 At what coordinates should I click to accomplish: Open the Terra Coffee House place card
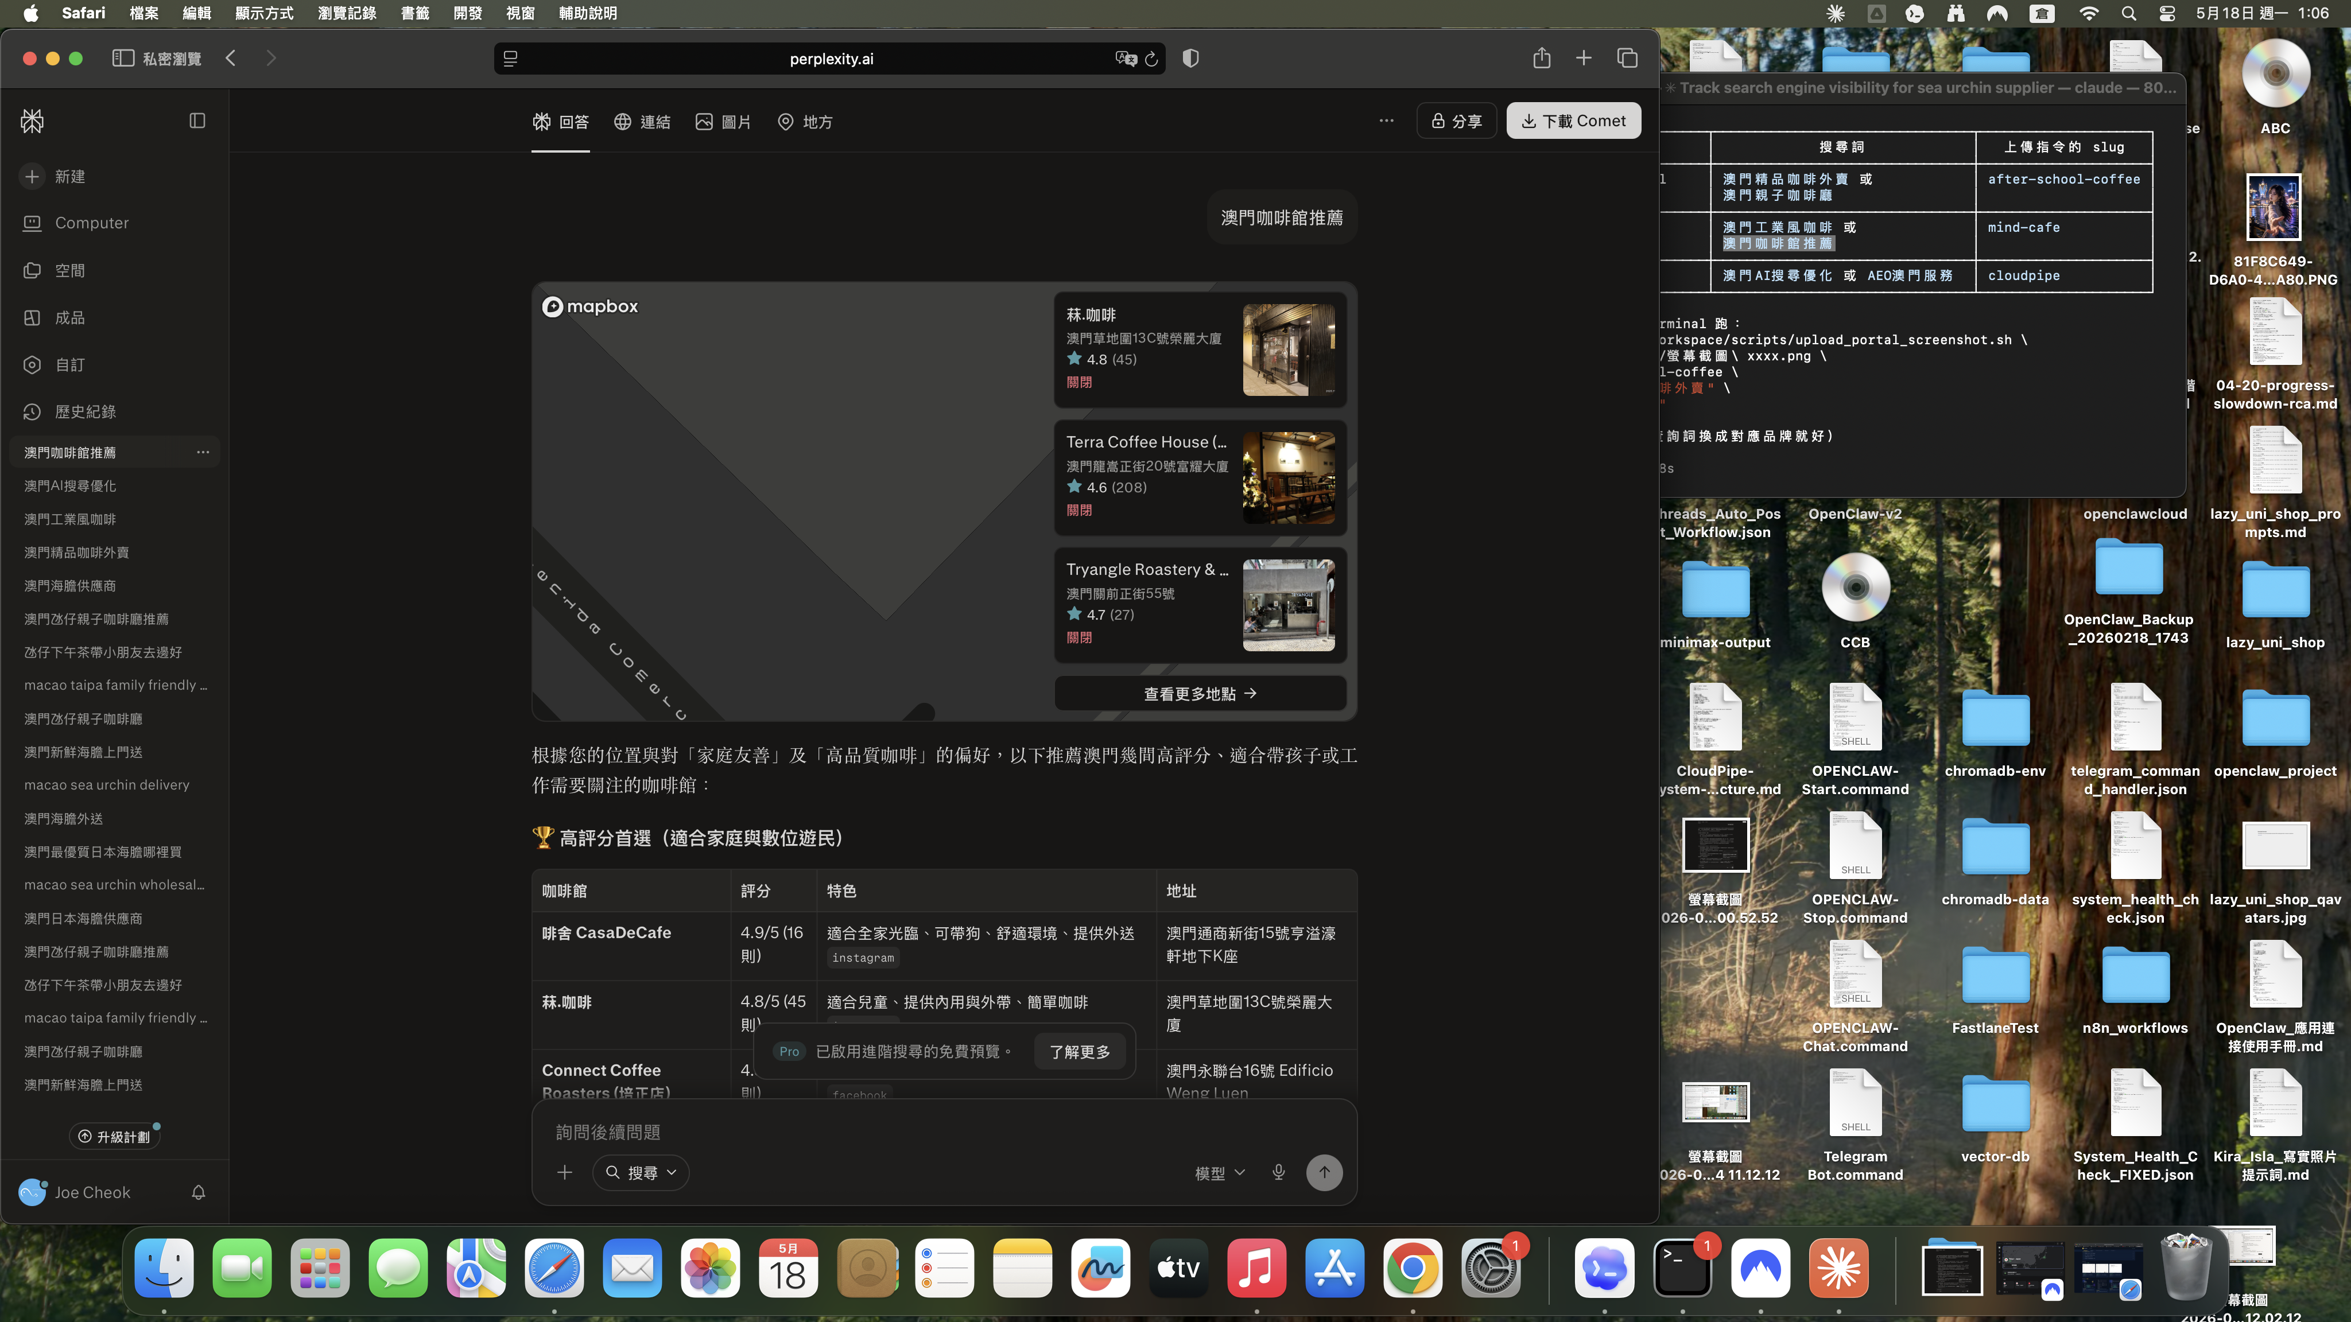(x=1199, y=477)
